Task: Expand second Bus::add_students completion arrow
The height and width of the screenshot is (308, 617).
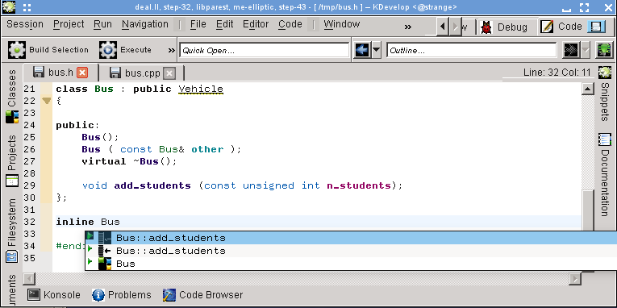Action: 90,248
